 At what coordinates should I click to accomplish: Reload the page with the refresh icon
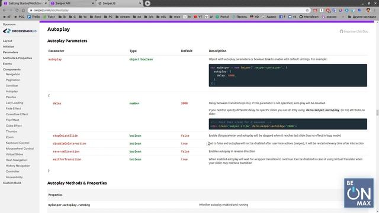pyautogui.click(x=17, y=10)
